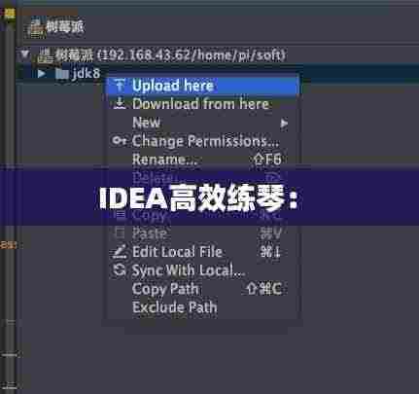This screenshot has width=419, height=394.
Task: Open the New submenu arrow
Action: point(284,123)
